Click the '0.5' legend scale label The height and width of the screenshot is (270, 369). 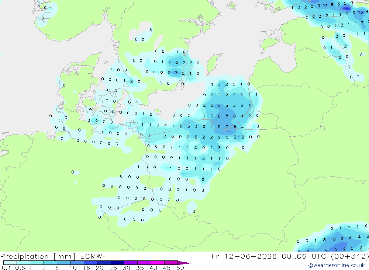(20, 268)
